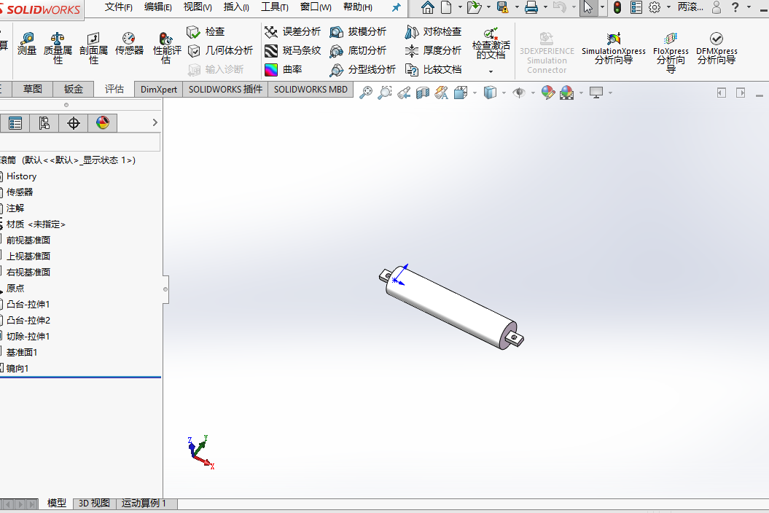Viewport: 769px width, 513px height.
Task: Click the Home icon in top toolbar
Action: point(428,7)
